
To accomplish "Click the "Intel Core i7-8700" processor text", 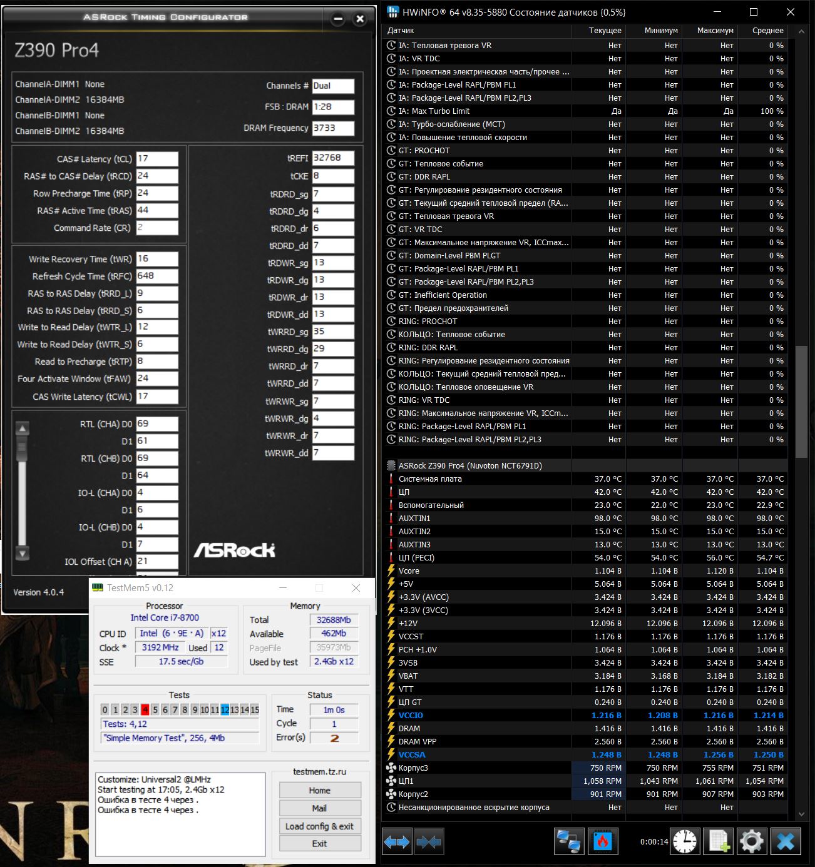I will click(x=165, y=618).
